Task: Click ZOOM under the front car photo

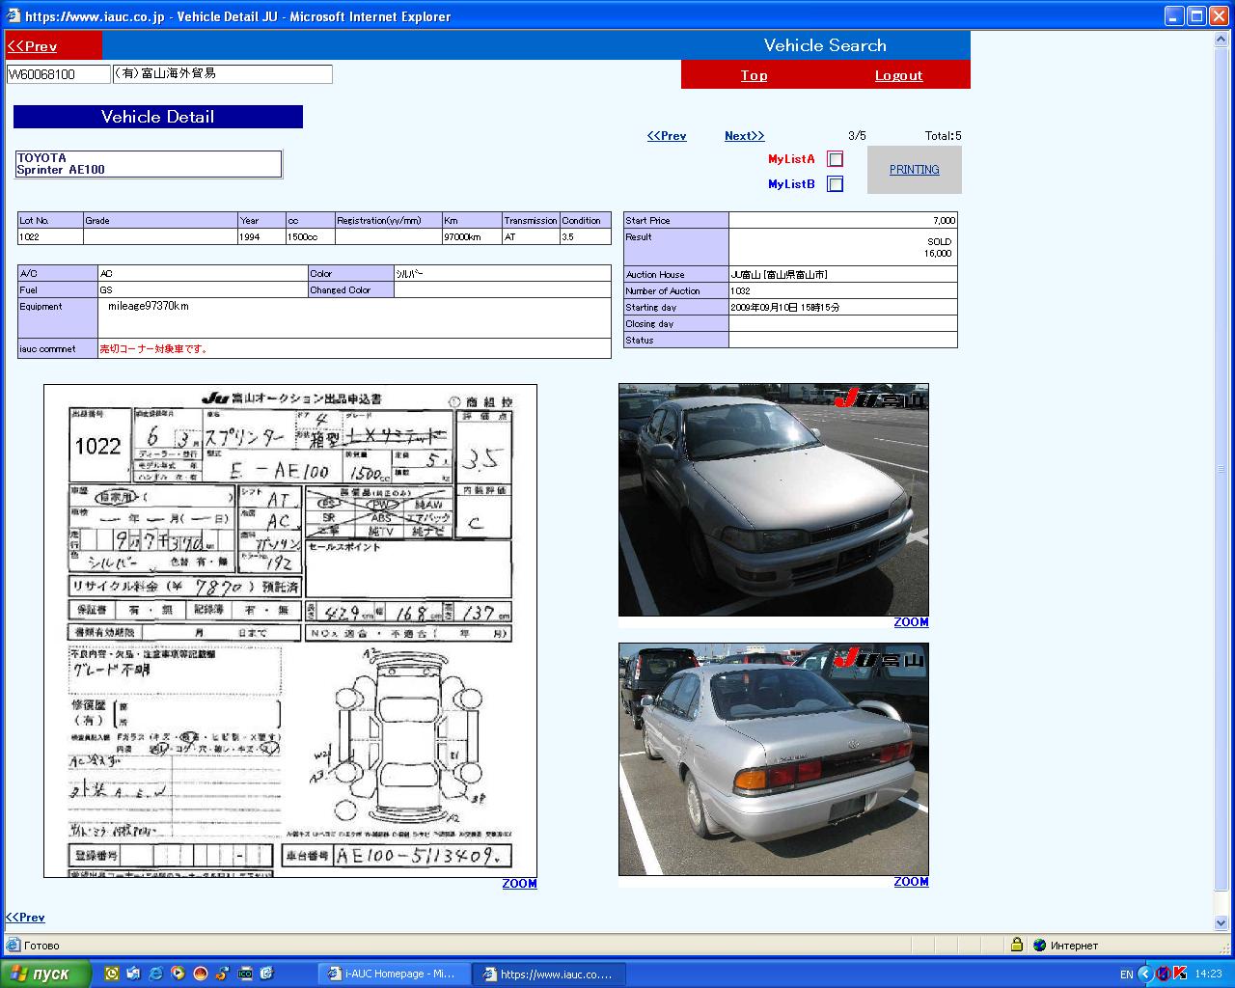Action: 911,622
